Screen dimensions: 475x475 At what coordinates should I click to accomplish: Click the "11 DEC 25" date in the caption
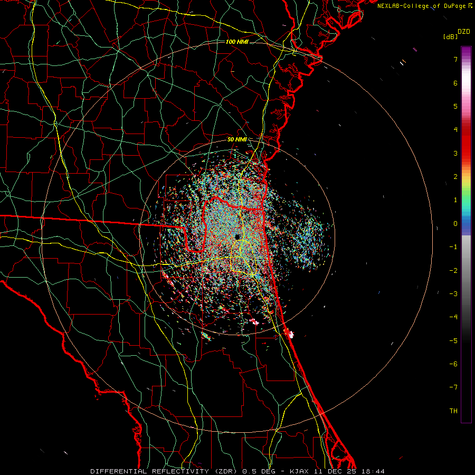click(x=335, y=471)
